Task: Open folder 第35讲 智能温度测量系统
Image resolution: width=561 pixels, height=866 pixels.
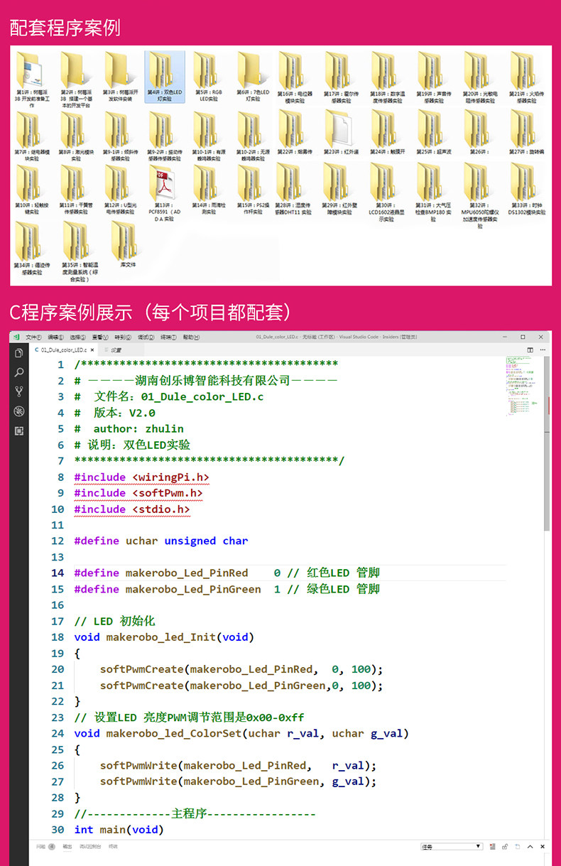Action: (x=80, y=250)
